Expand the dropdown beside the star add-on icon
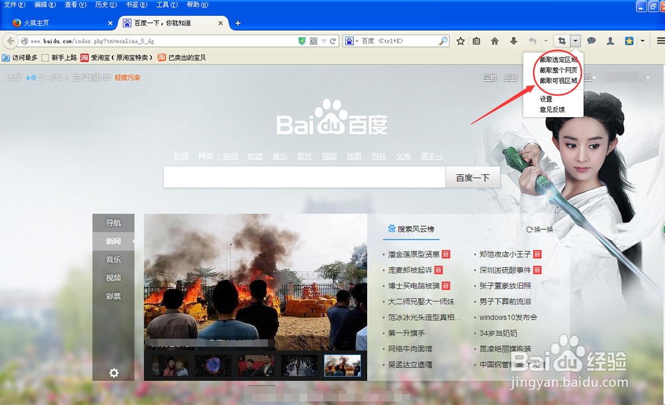Viewport: 665px width, 405px height. coord(642,40)
